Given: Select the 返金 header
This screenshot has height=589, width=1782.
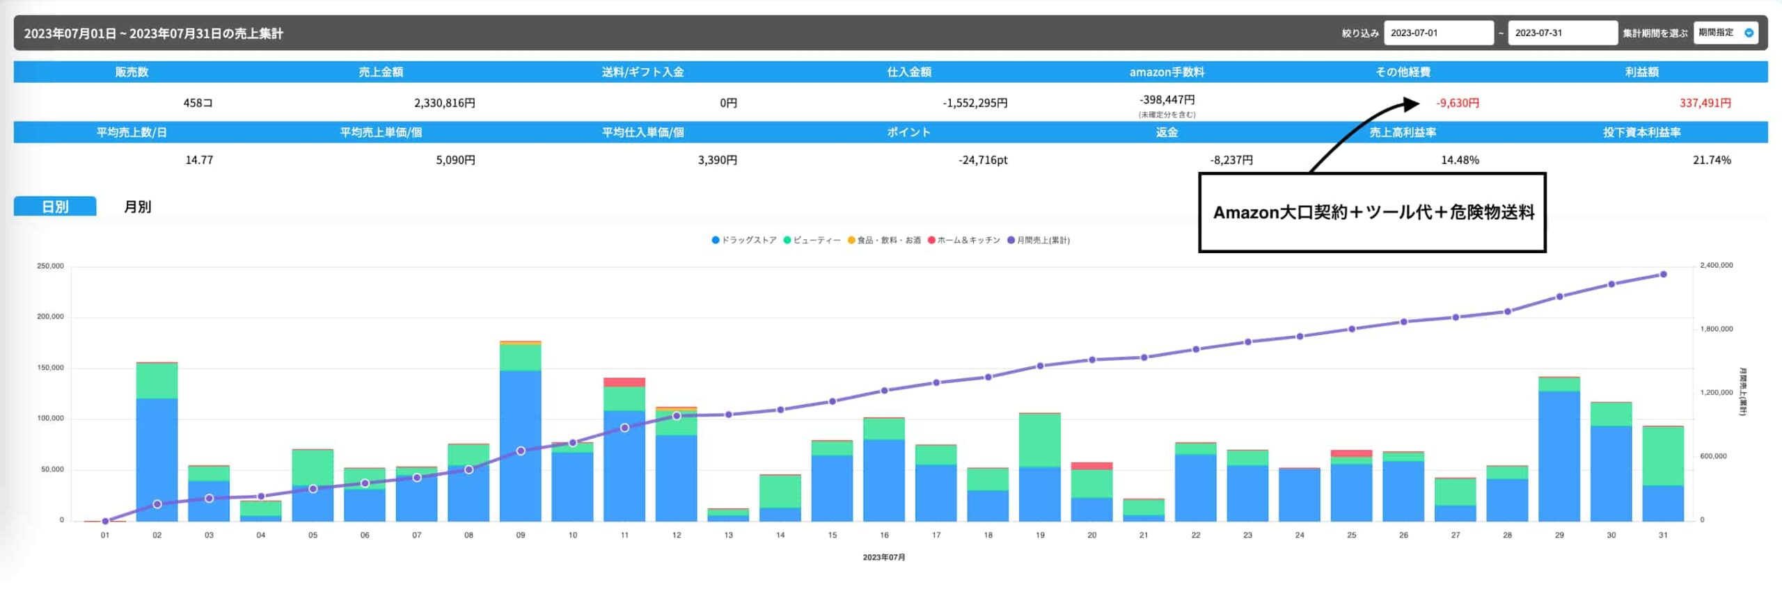Looking at the screenshot, I should tap(1167, 132).
